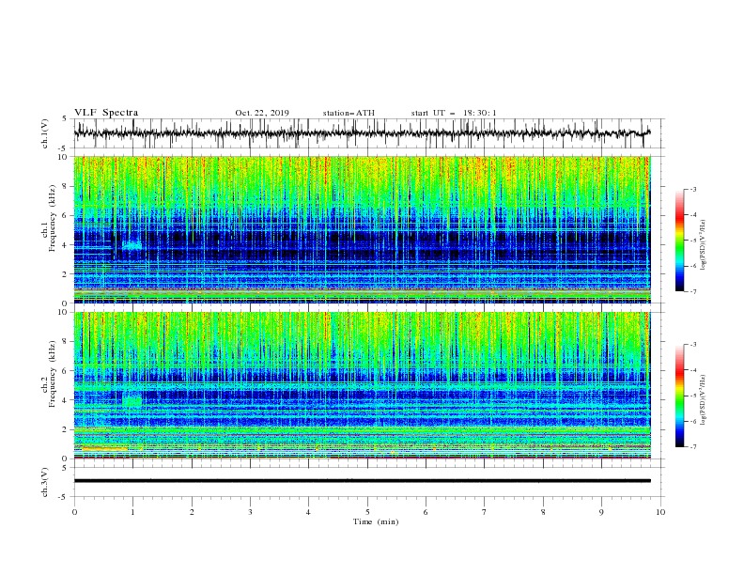This screenshot has width=744, height=575.
Task: Click the "6" kHz tick of ch.2 spectrogram
Action: (x=65, y=371)
